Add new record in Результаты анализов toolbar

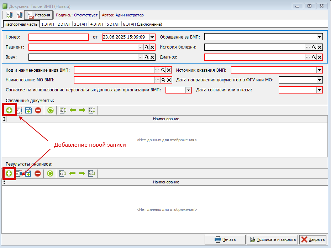tap(9, 173)
